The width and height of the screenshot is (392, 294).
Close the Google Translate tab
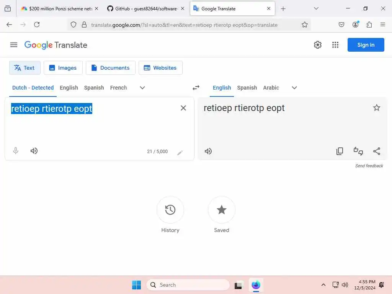point(268,8)
